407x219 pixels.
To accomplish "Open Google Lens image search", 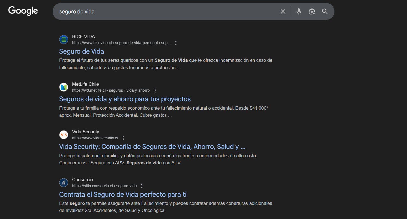I will click(x=312, y=11).
